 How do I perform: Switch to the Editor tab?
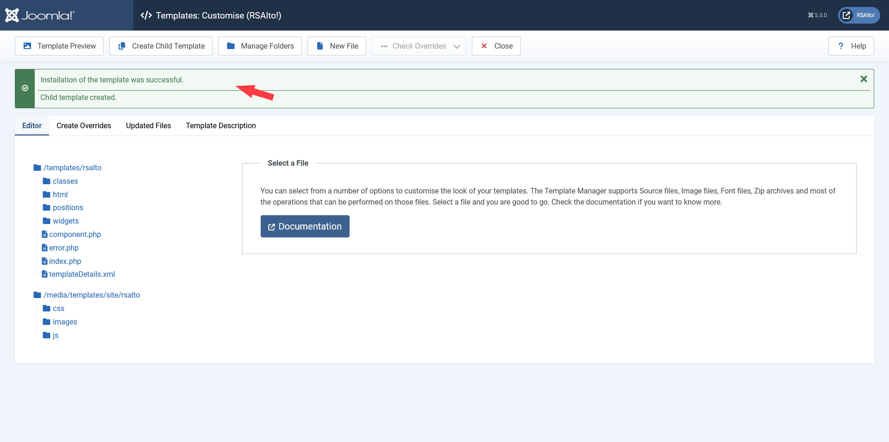point(32,125)
